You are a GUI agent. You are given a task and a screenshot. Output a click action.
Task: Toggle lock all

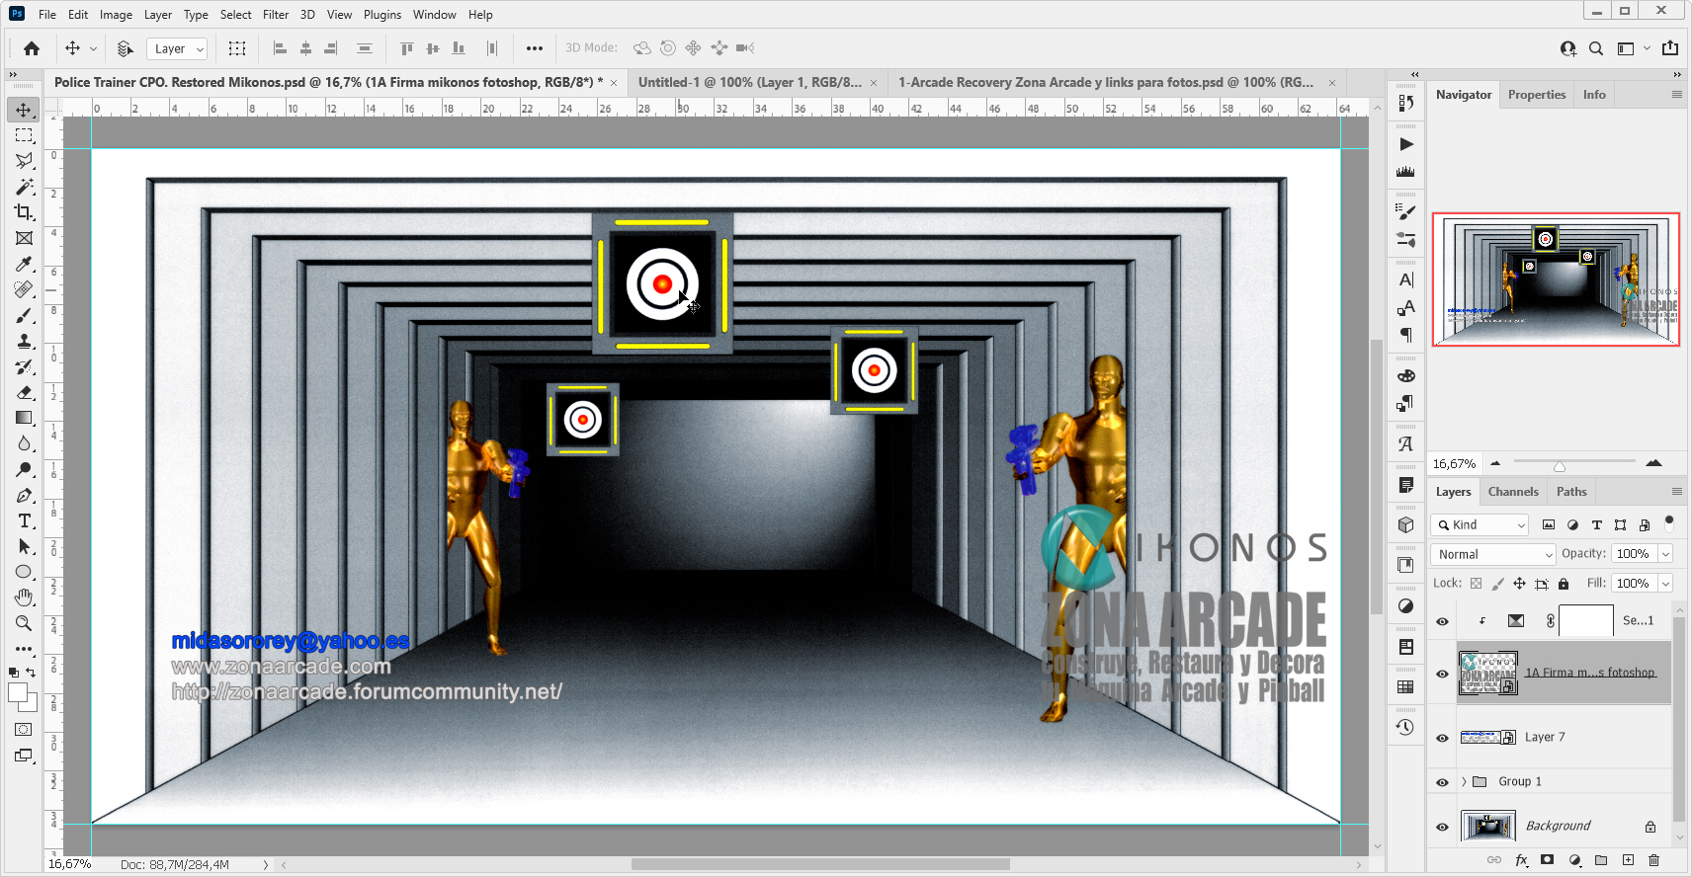click(1564, 584)
